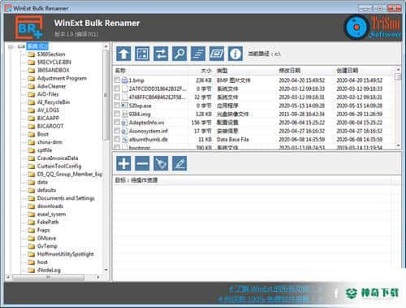The image size is (406, 308).
Task: Click the file name 1.bmp
Action: pos(136,80)
